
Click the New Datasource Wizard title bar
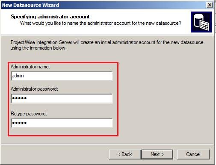[104, 5]
